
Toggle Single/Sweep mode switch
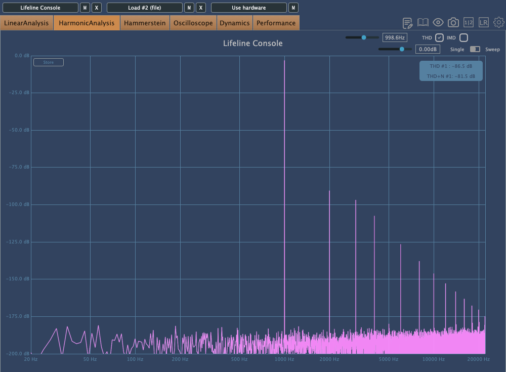click(x=475, y=50)
